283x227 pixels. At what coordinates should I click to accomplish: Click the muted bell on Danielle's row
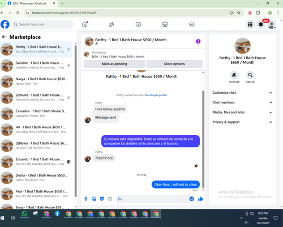point(68,66)
